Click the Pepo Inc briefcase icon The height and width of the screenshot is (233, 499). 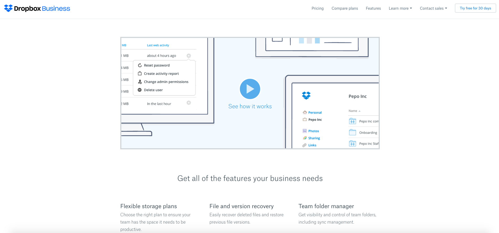(x=305, y=120)
